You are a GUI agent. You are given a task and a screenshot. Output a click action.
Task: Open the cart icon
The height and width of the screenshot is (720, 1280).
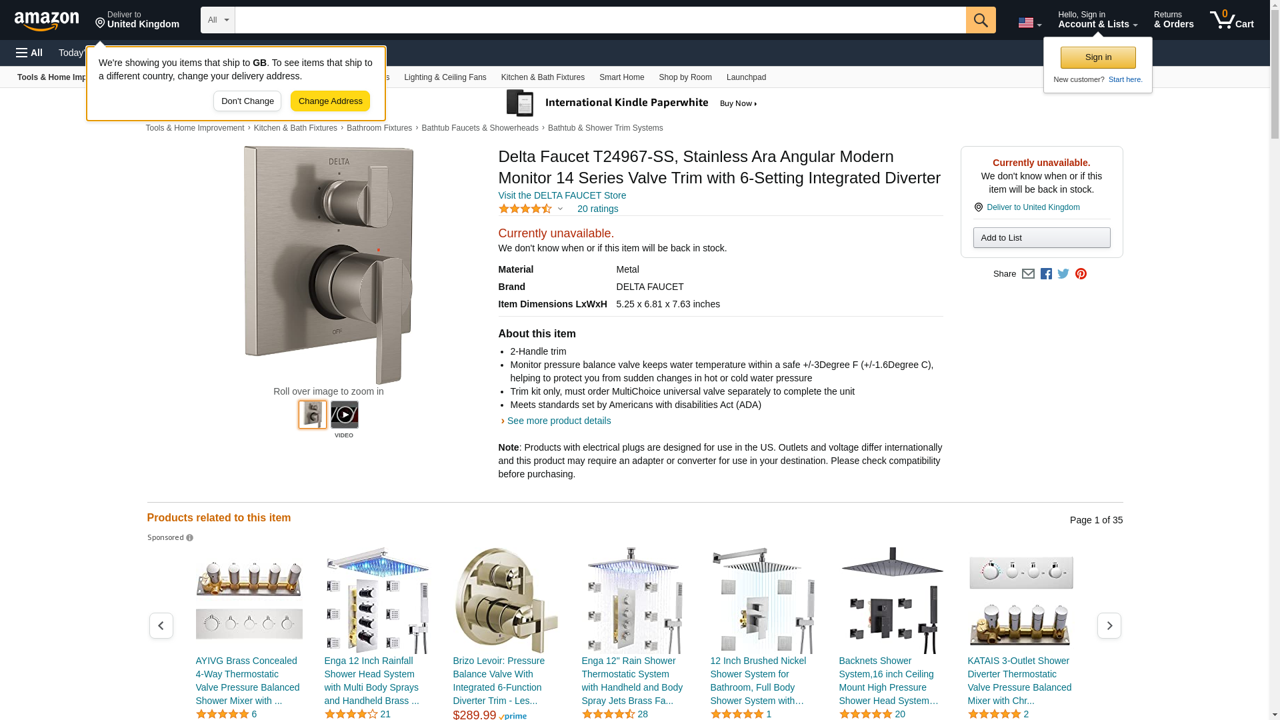(x=1232, y=20)
